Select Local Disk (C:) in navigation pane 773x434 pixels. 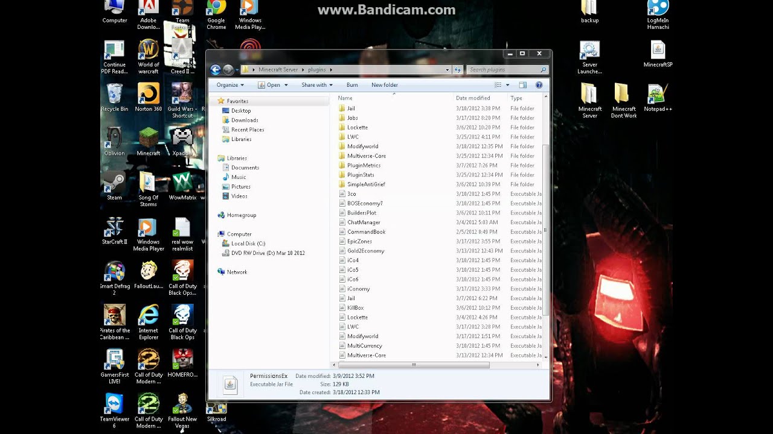[248, 244]
